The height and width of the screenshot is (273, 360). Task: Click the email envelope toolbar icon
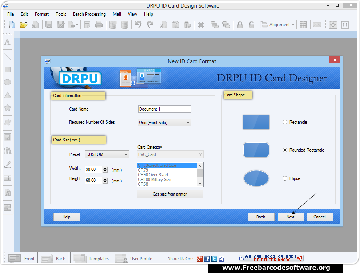pos(317,25)
